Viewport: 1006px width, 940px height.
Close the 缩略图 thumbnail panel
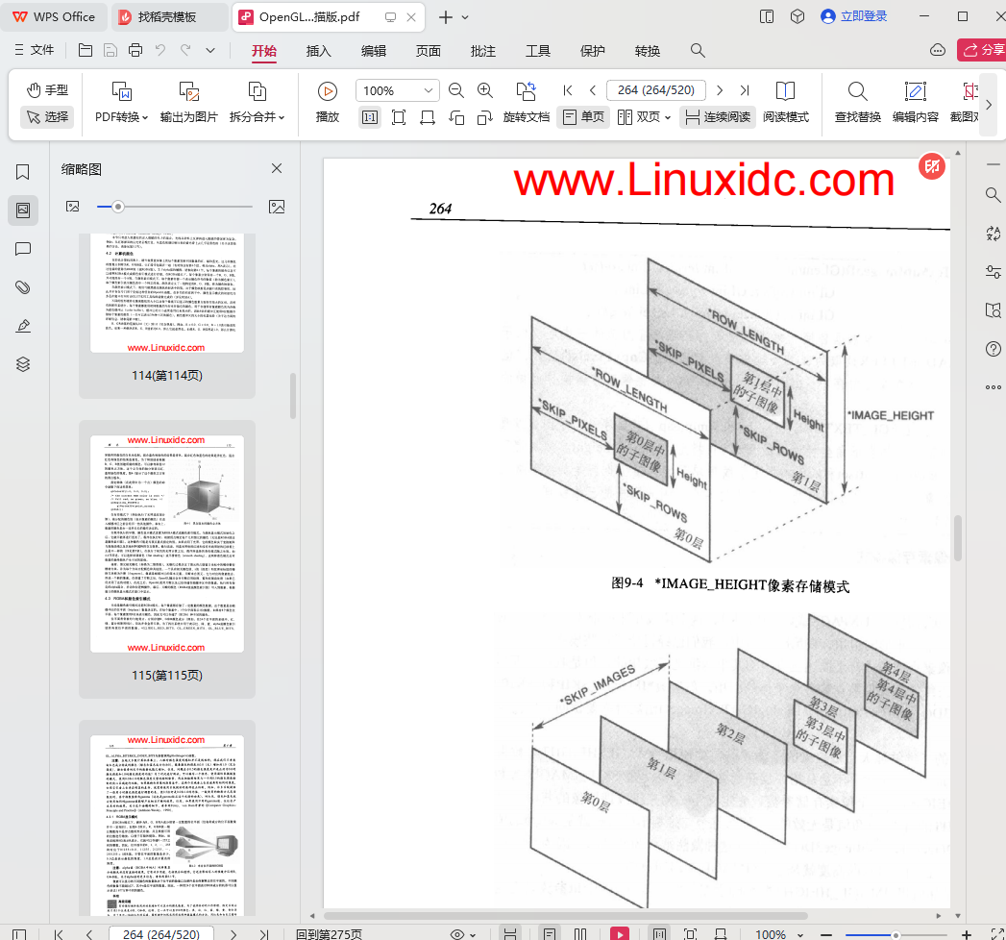pyautogui.click(x=277, y=168)
